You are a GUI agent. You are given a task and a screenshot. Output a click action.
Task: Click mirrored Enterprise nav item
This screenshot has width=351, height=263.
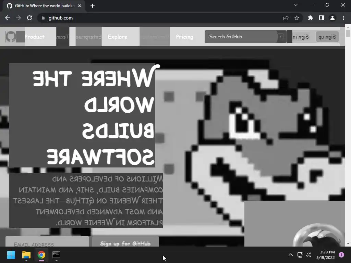click(x=89, y=37)
